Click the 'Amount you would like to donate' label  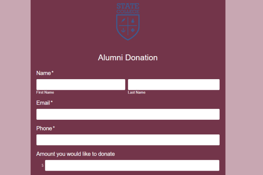coord(75,154)
